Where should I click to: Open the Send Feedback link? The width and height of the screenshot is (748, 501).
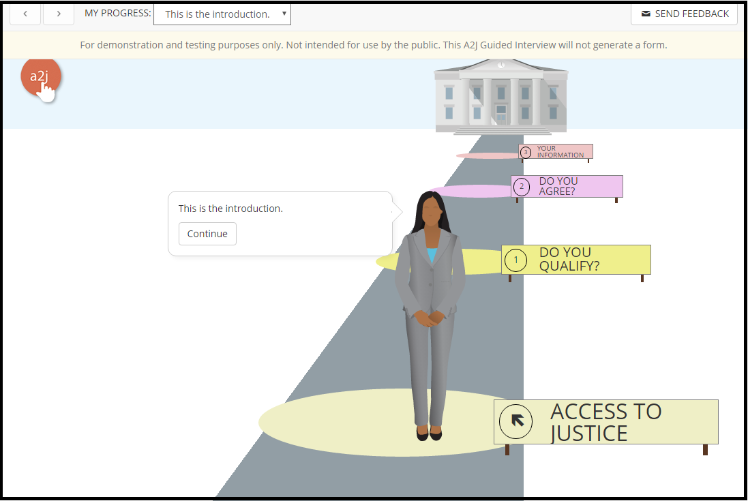tap(690, 14)
